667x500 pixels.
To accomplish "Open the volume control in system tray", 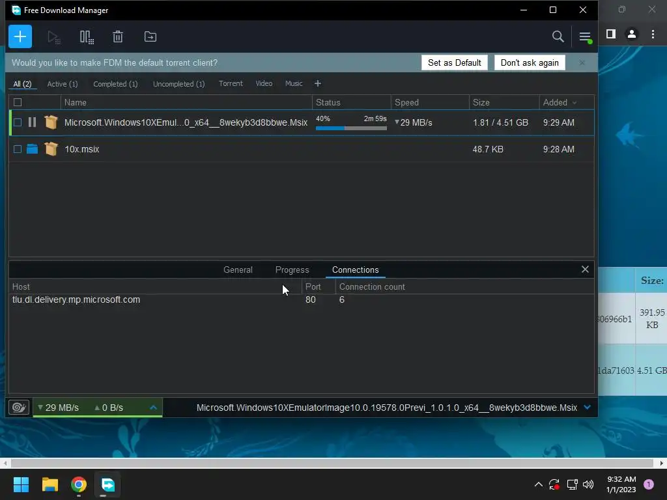I will pyautogui.click(x=588, y=484).
